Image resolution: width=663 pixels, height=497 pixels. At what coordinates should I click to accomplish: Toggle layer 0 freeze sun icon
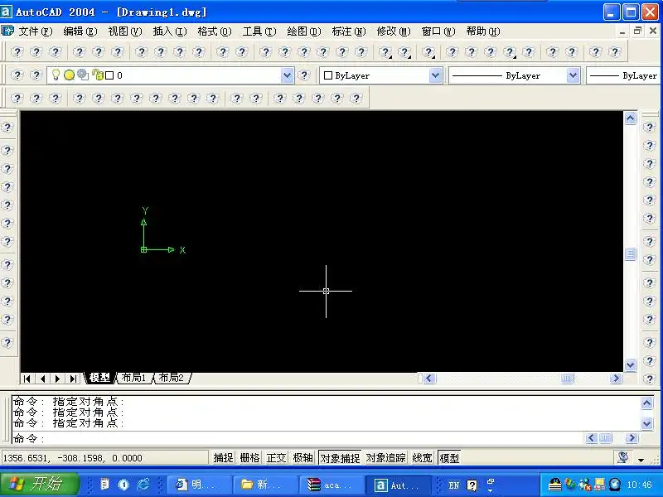point(69,75)
